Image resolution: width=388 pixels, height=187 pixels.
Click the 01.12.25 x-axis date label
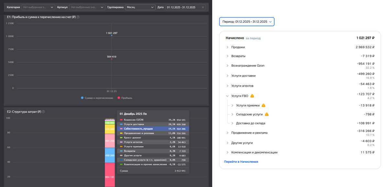tap(112, 91)
